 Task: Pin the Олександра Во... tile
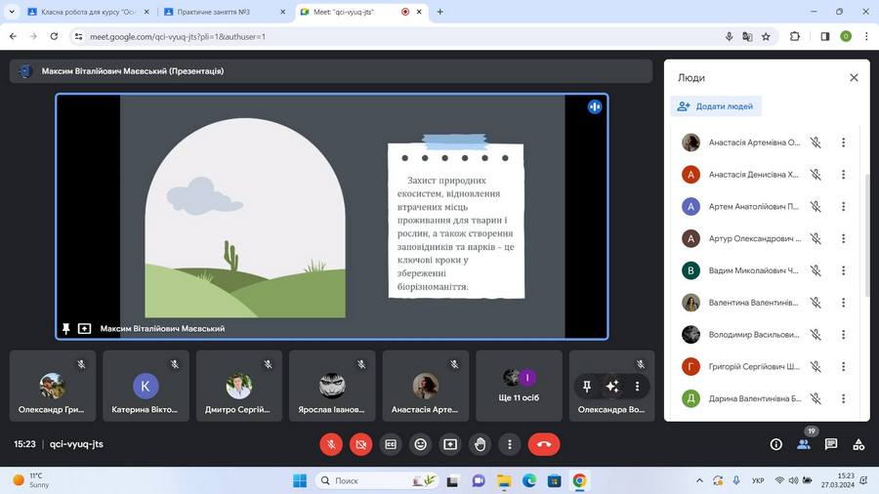587,386
